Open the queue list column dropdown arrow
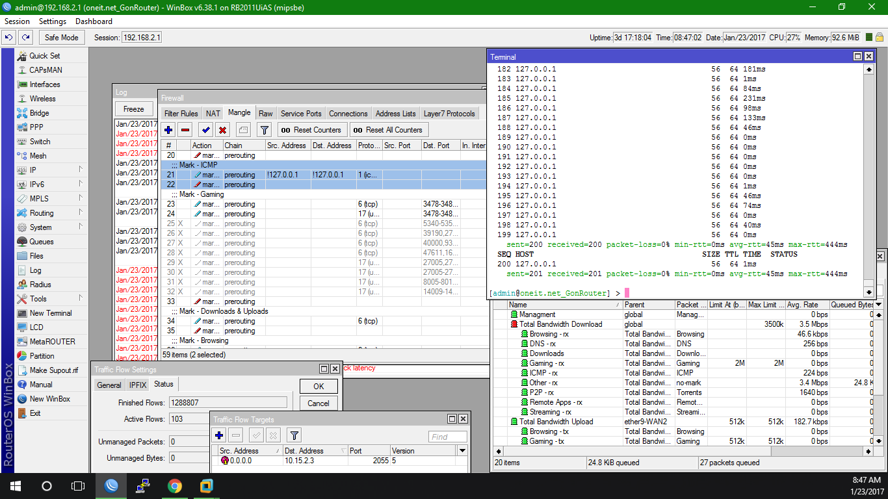 878,305
